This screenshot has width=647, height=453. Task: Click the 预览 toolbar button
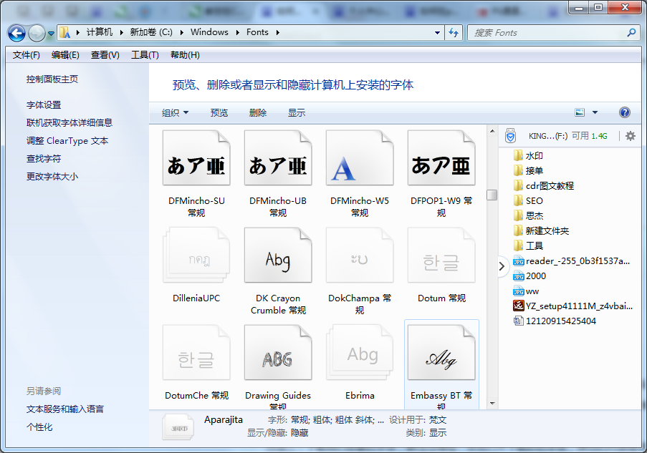click(219, 112)
